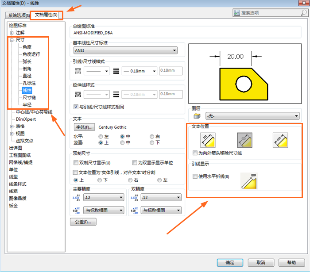The image size is (310, 272).
Task: Click the 字体(F)... button
Action: pyautogui.click(x=84, y=127)
